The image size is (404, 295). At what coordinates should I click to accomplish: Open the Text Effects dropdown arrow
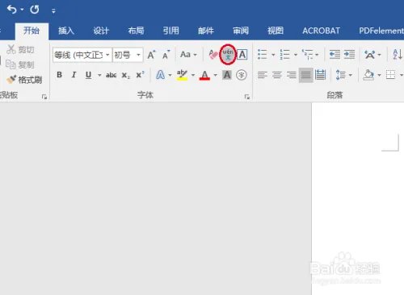[170, 75]
